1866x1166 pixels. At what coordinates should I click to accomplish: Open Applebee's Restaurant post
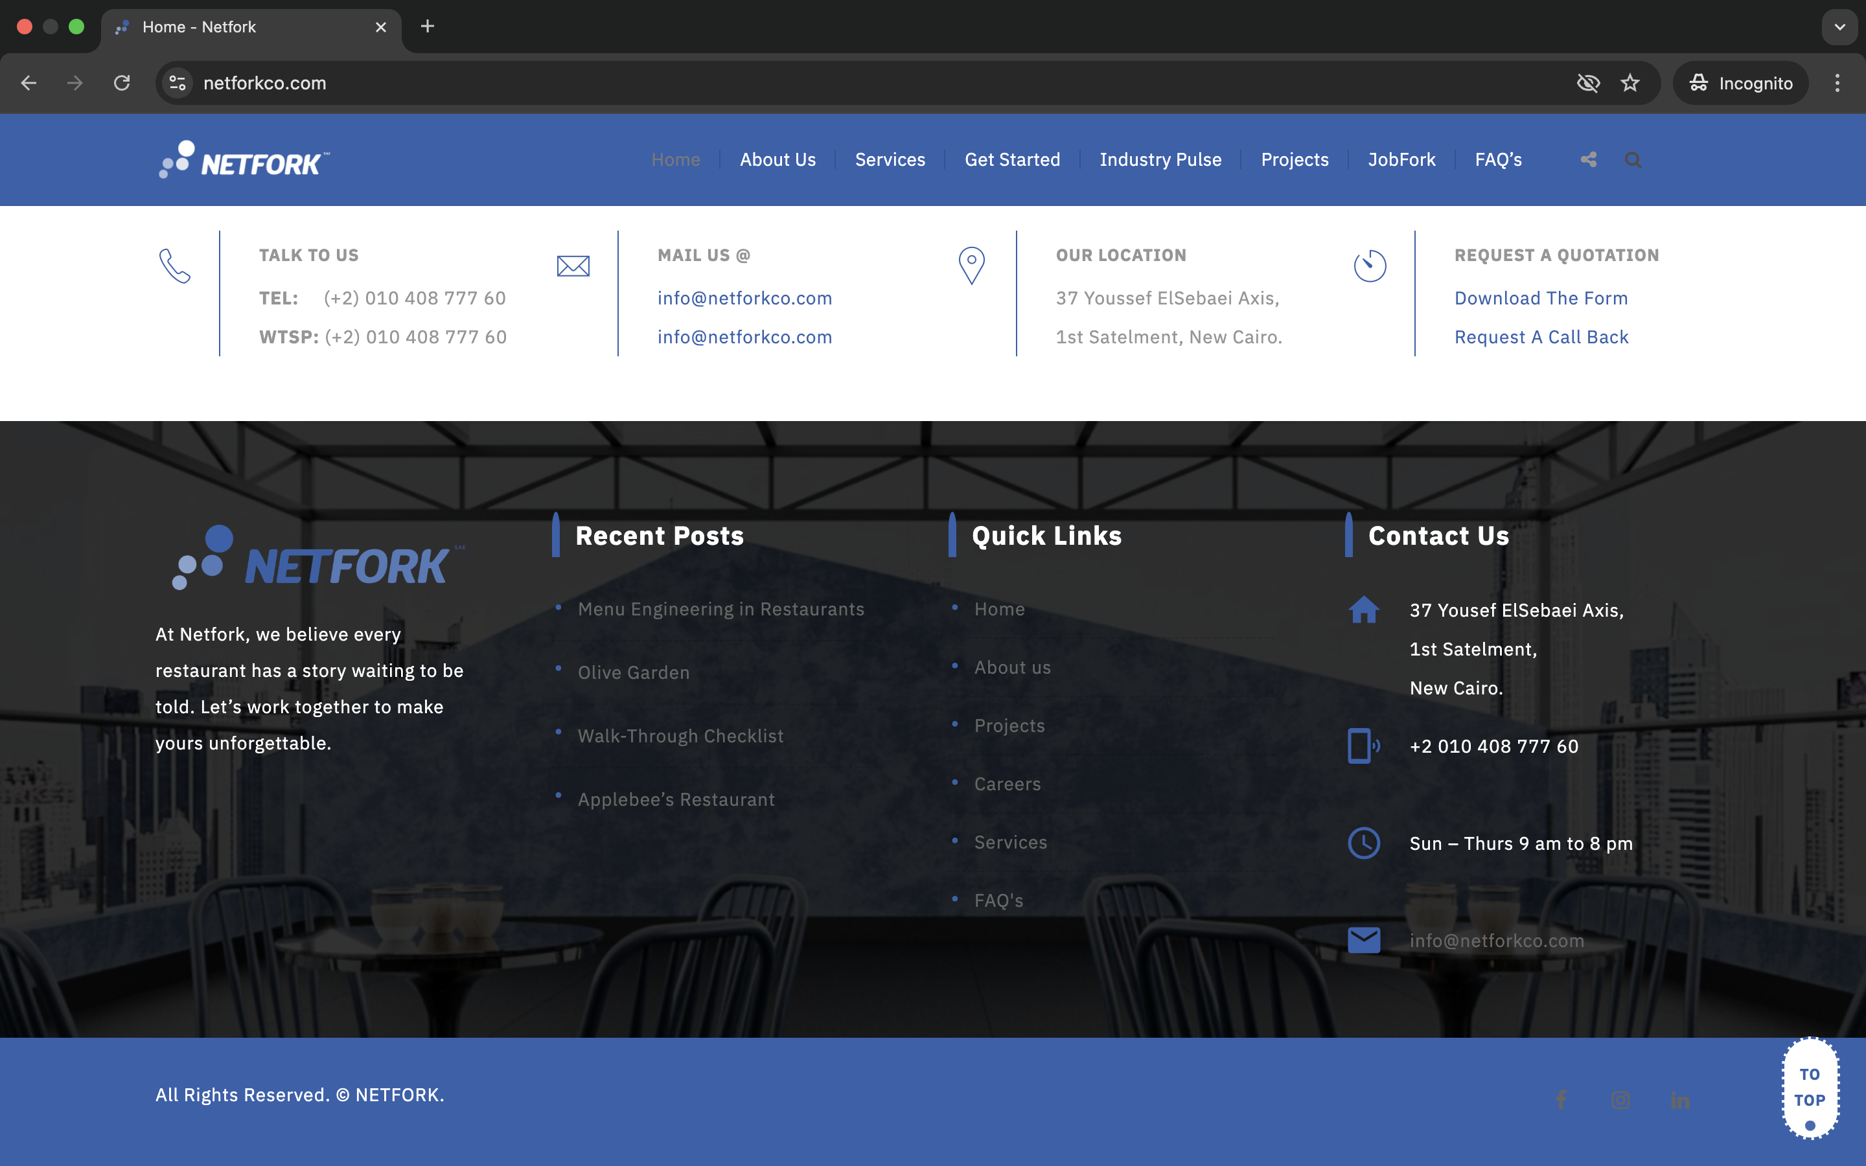tap(676, 800)
